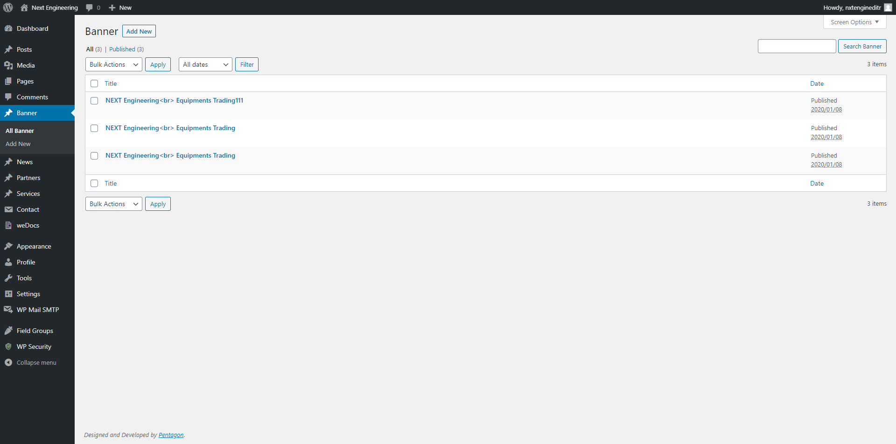Expand Screen Options panel
The height and width of the screenshot is (444, 896).
coord(854,22)
